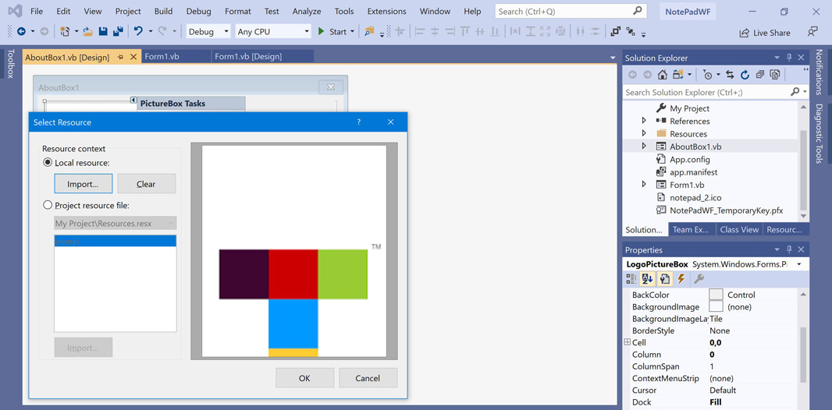
Task: Click OK in the Select Resource dialog
Action: coord(304,378)
